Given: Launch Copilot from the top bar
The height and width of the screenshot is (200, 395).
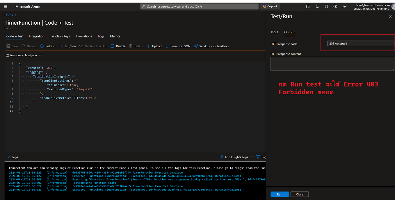Looking at the screenshot, I should pyautogui.click(x=270, y=6).
